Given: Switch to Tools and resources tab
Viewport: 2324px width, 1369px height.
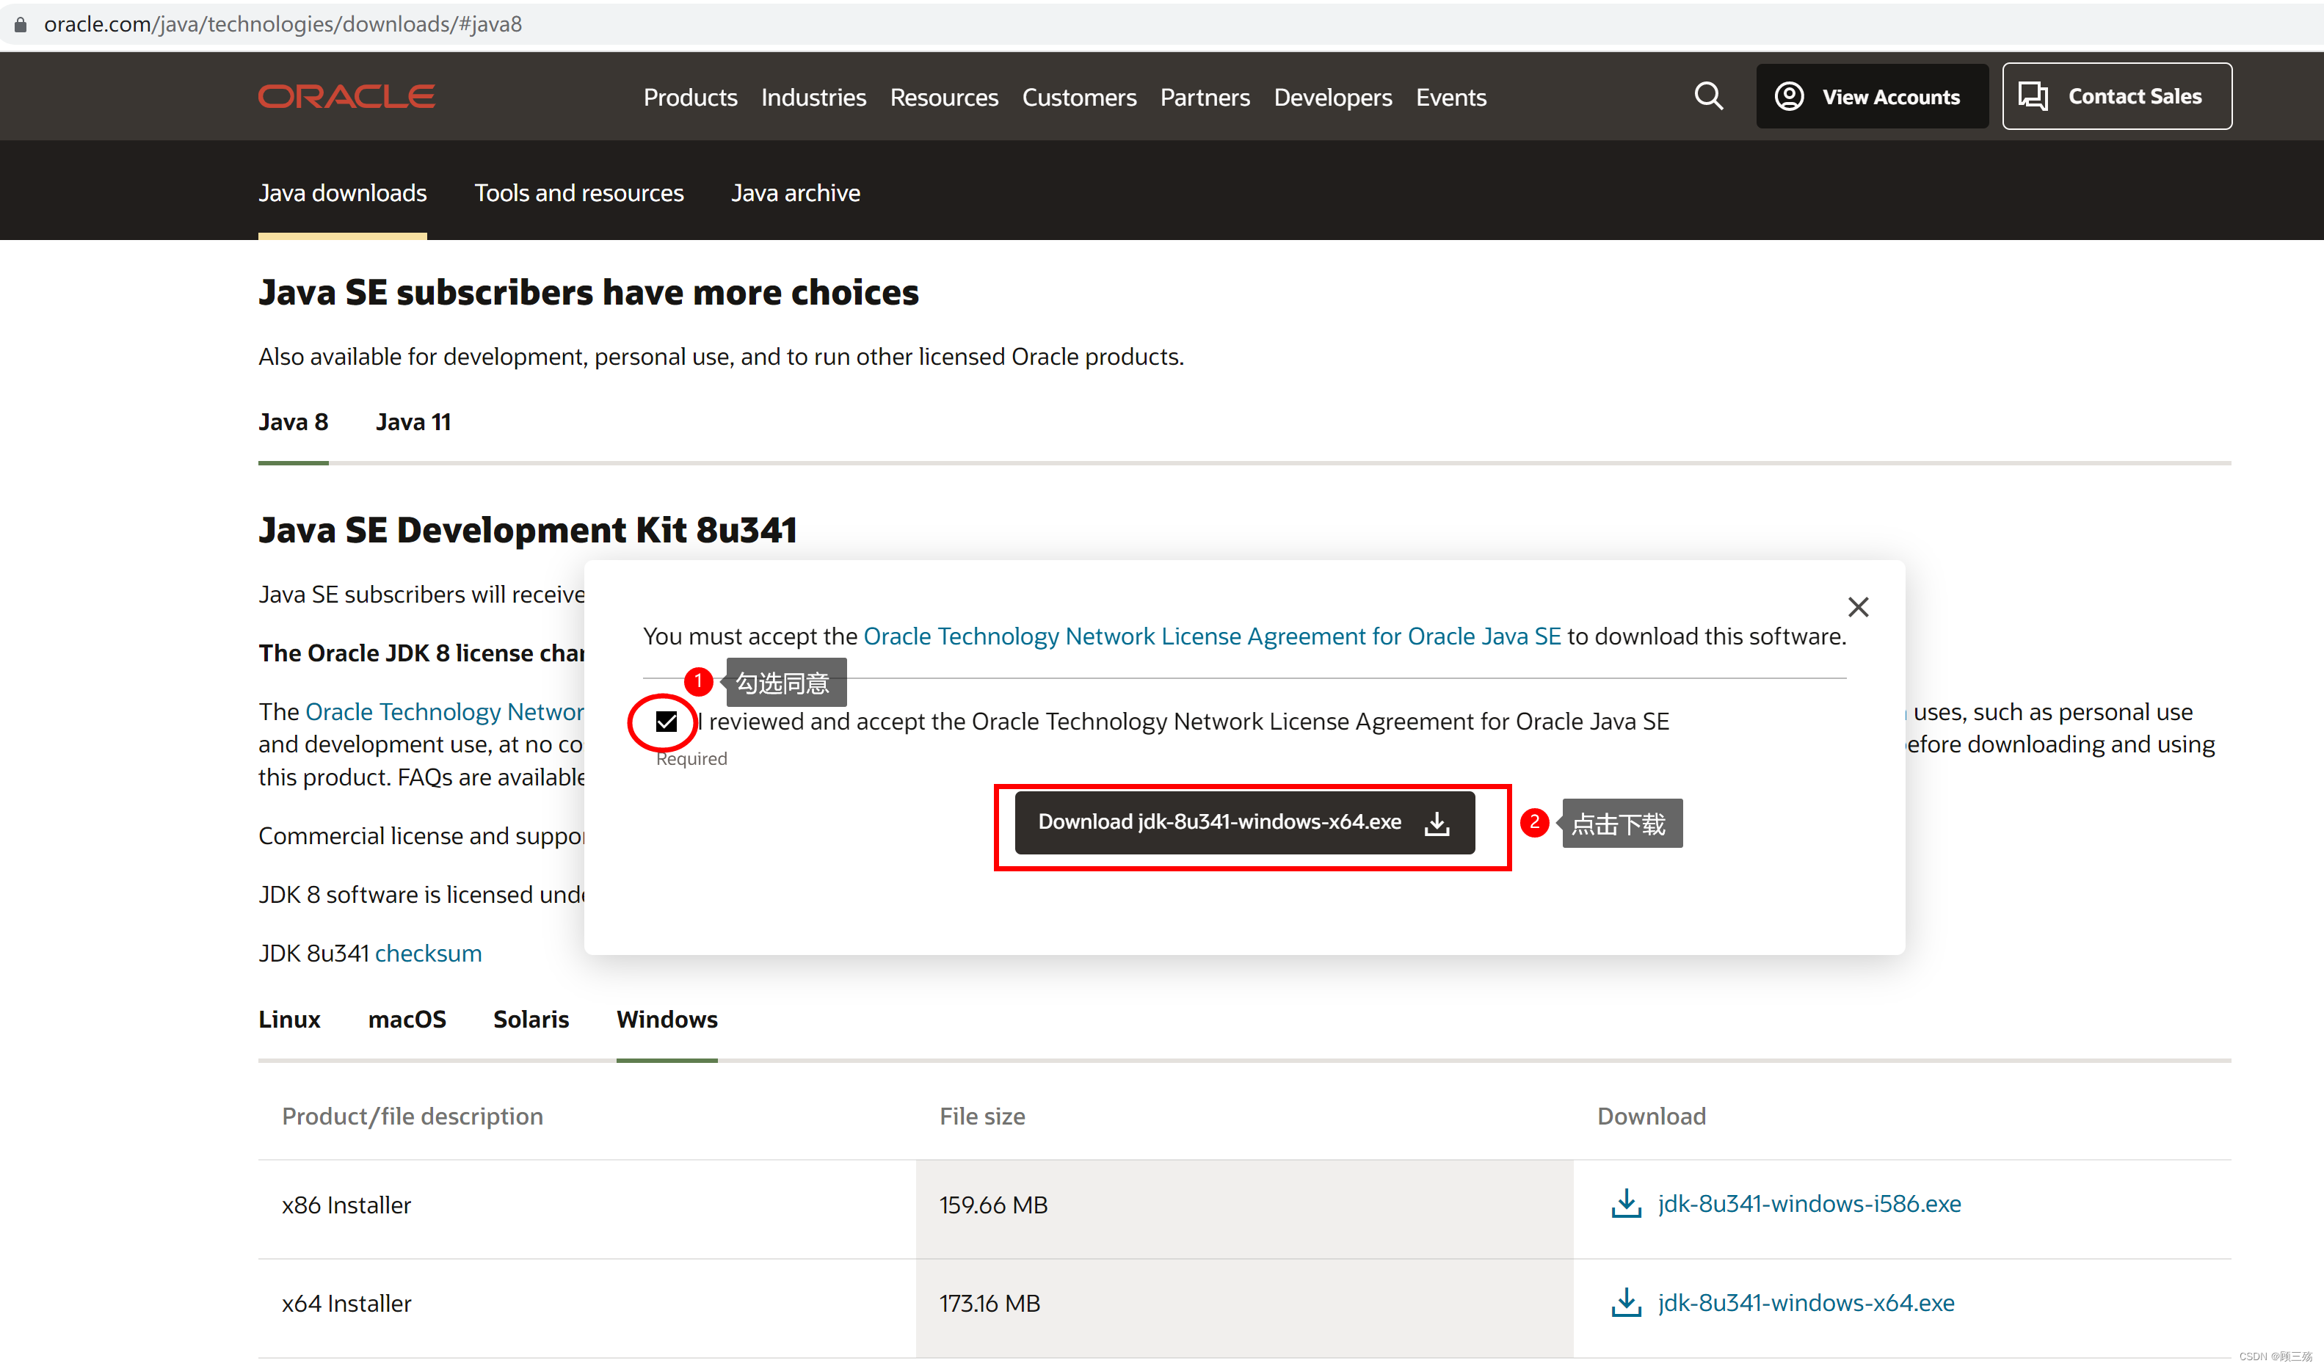Looking at the screenshot, I should click(578, 193).
